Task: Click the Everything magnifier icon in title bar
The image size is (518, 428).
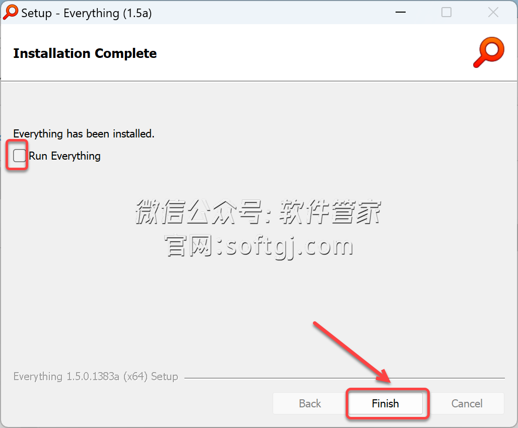Action: (x=11, y=13)
